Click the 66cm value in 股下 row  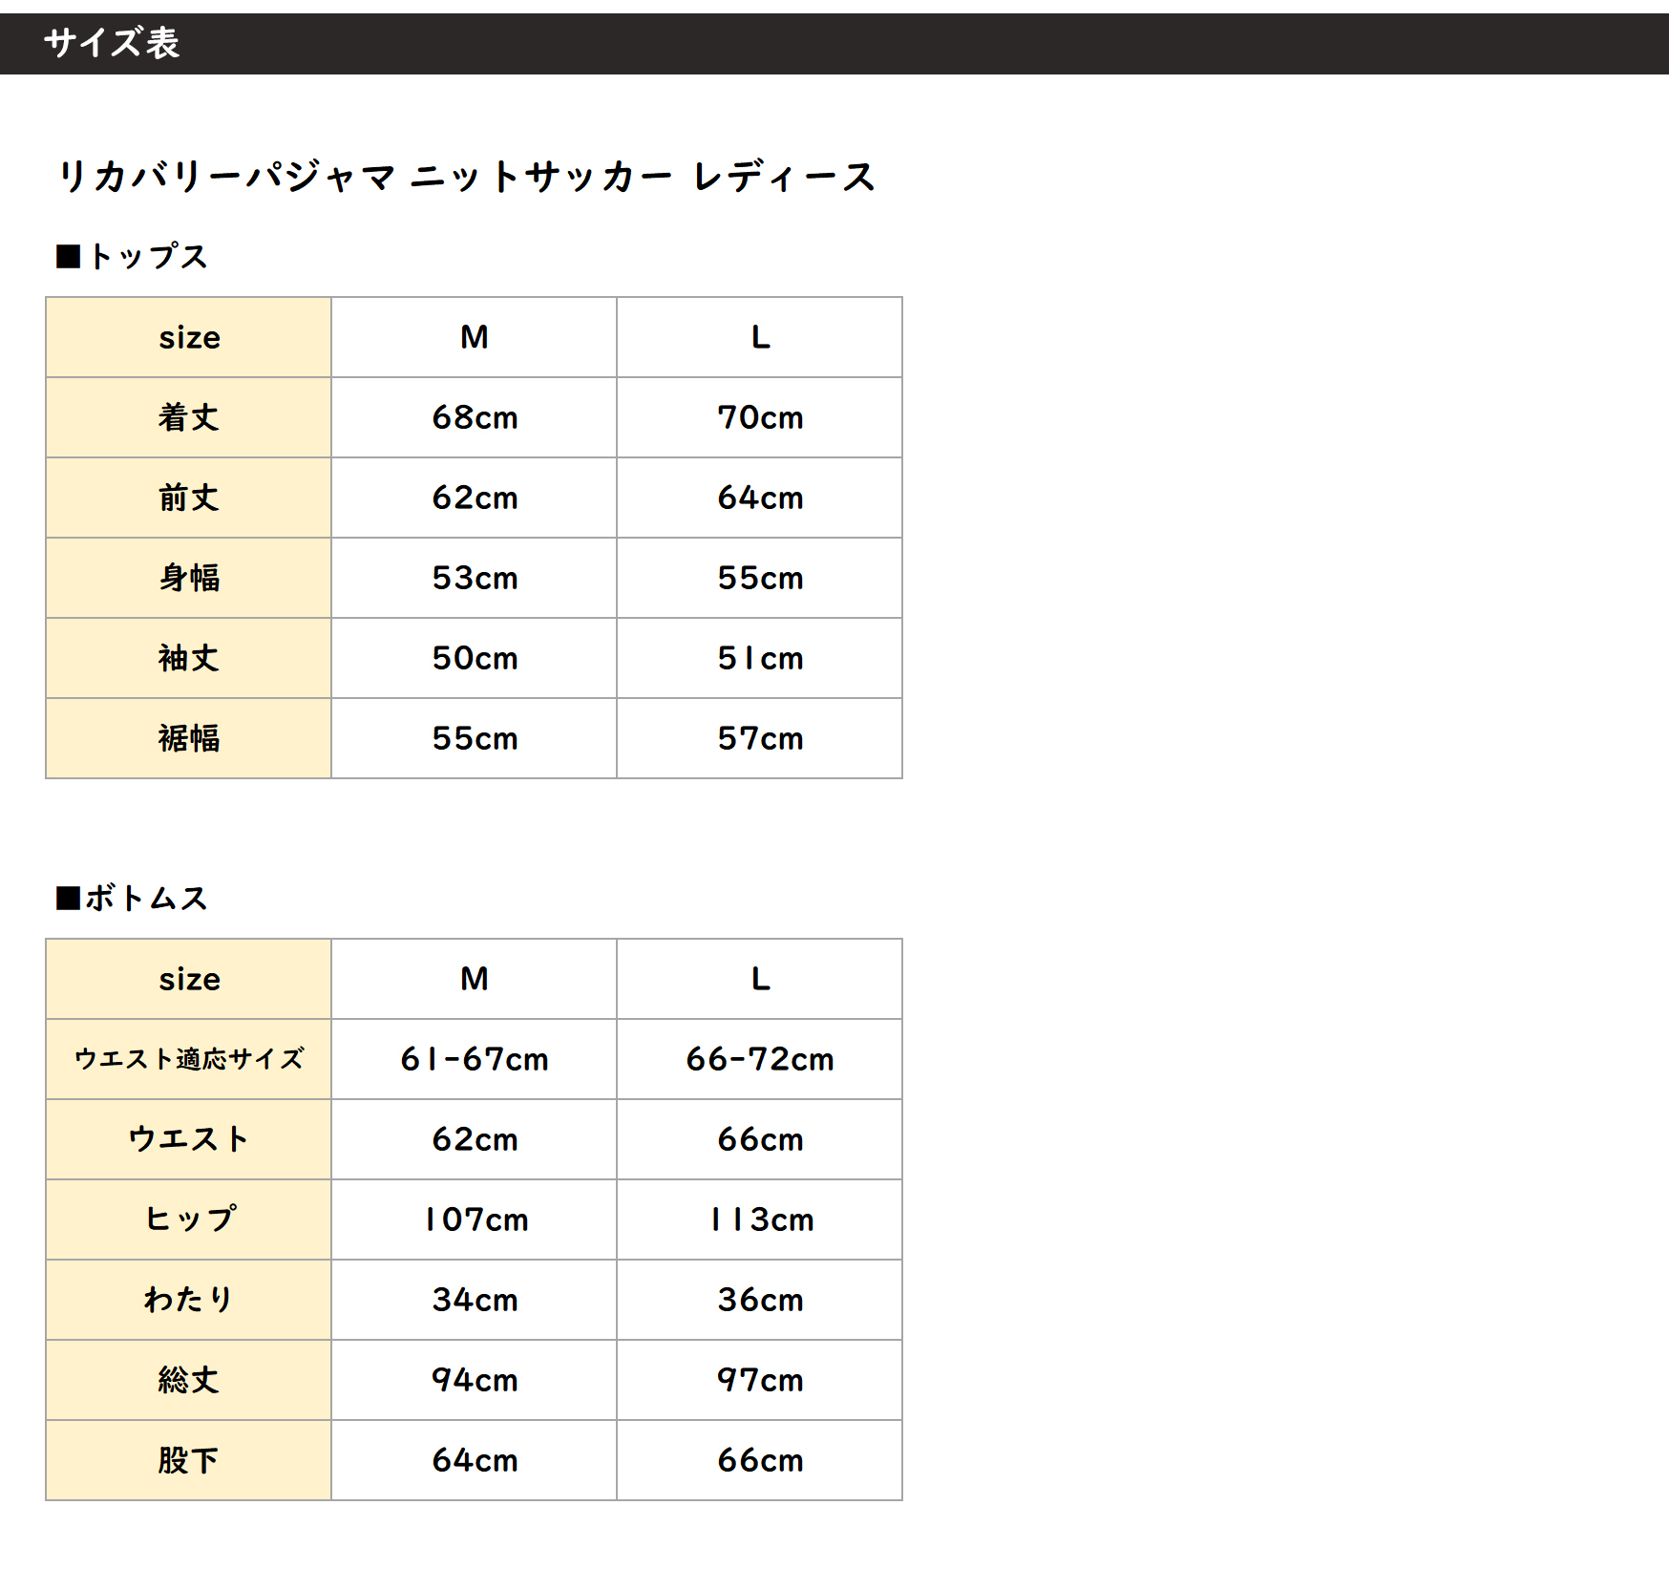click(x=760, y=1460)
